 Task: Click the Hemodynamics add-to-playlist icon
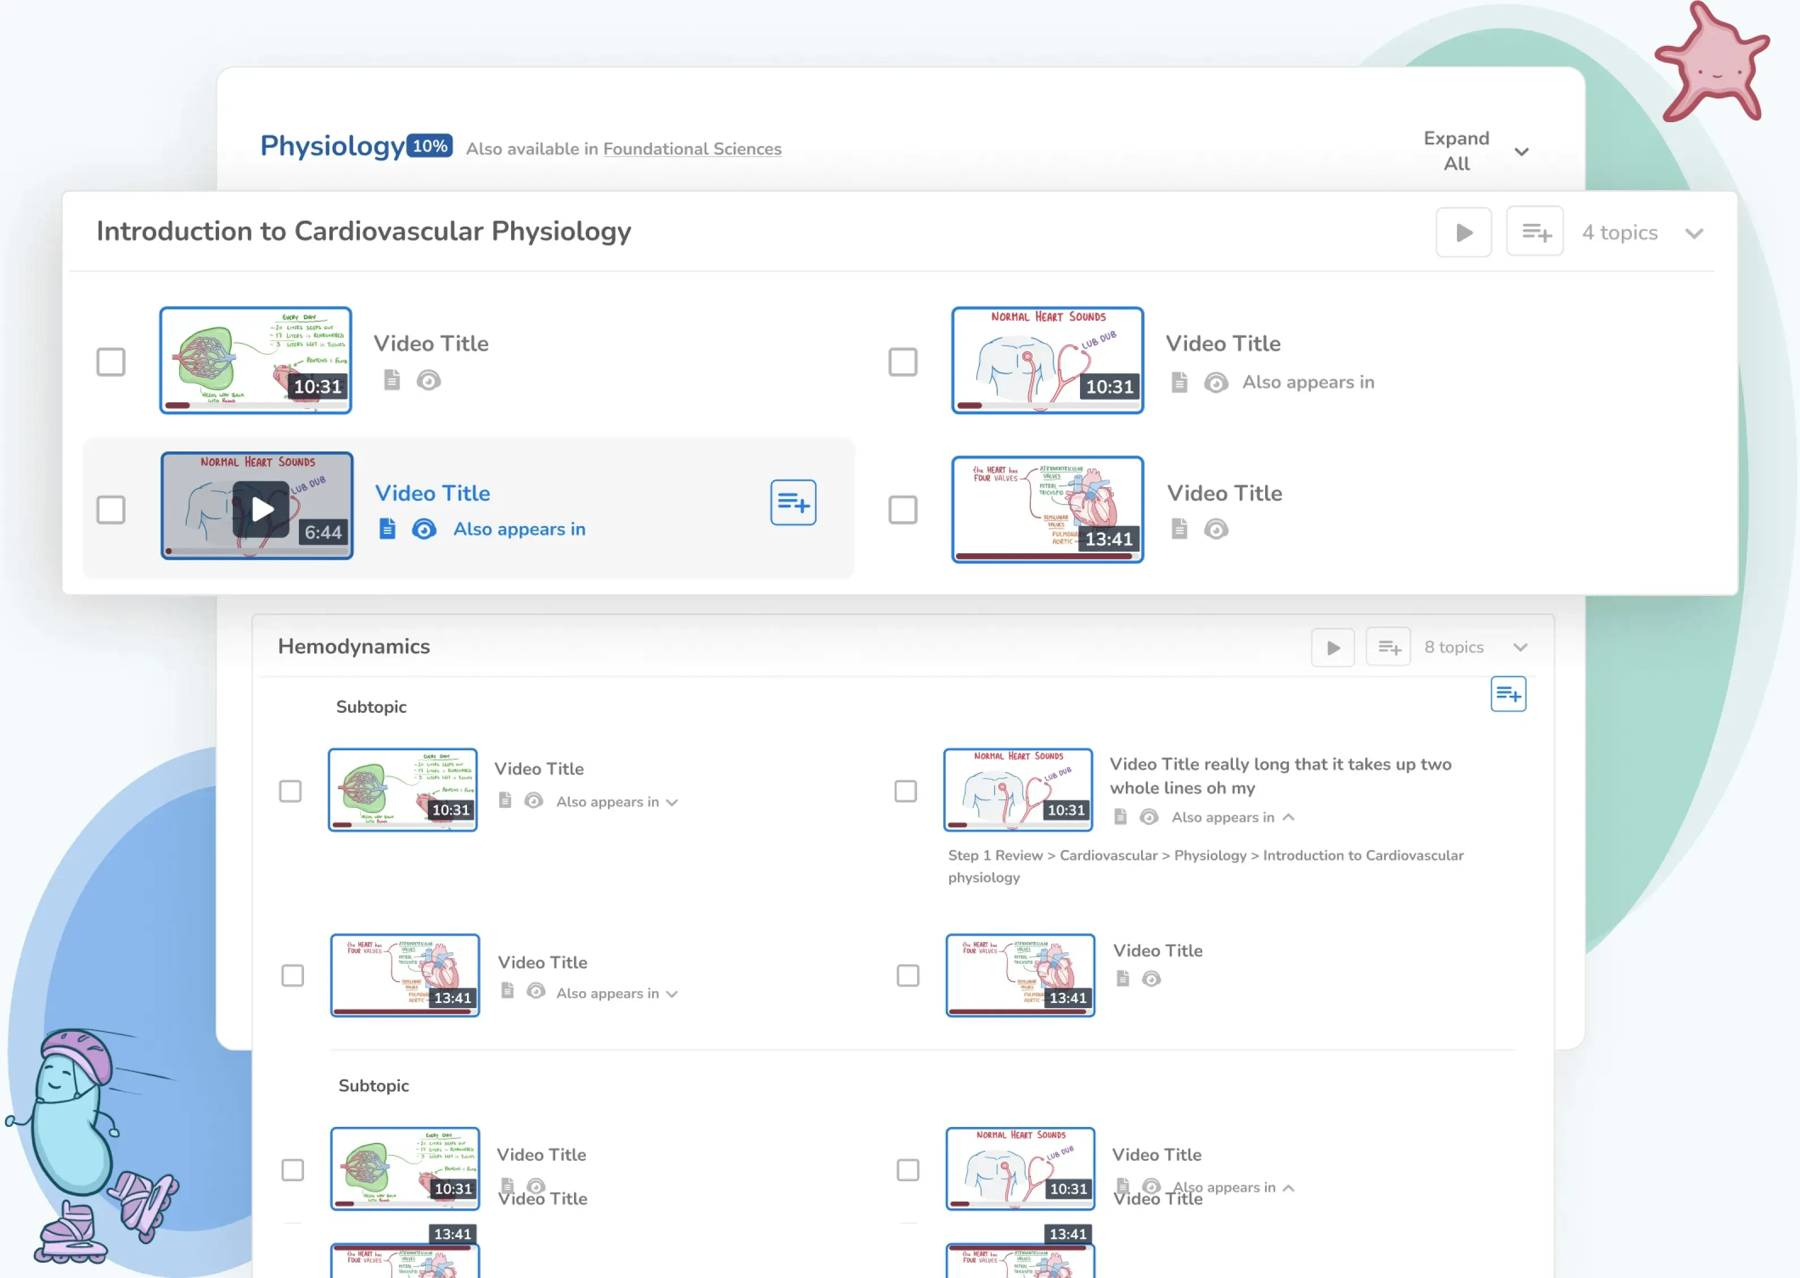(1388, 648)
